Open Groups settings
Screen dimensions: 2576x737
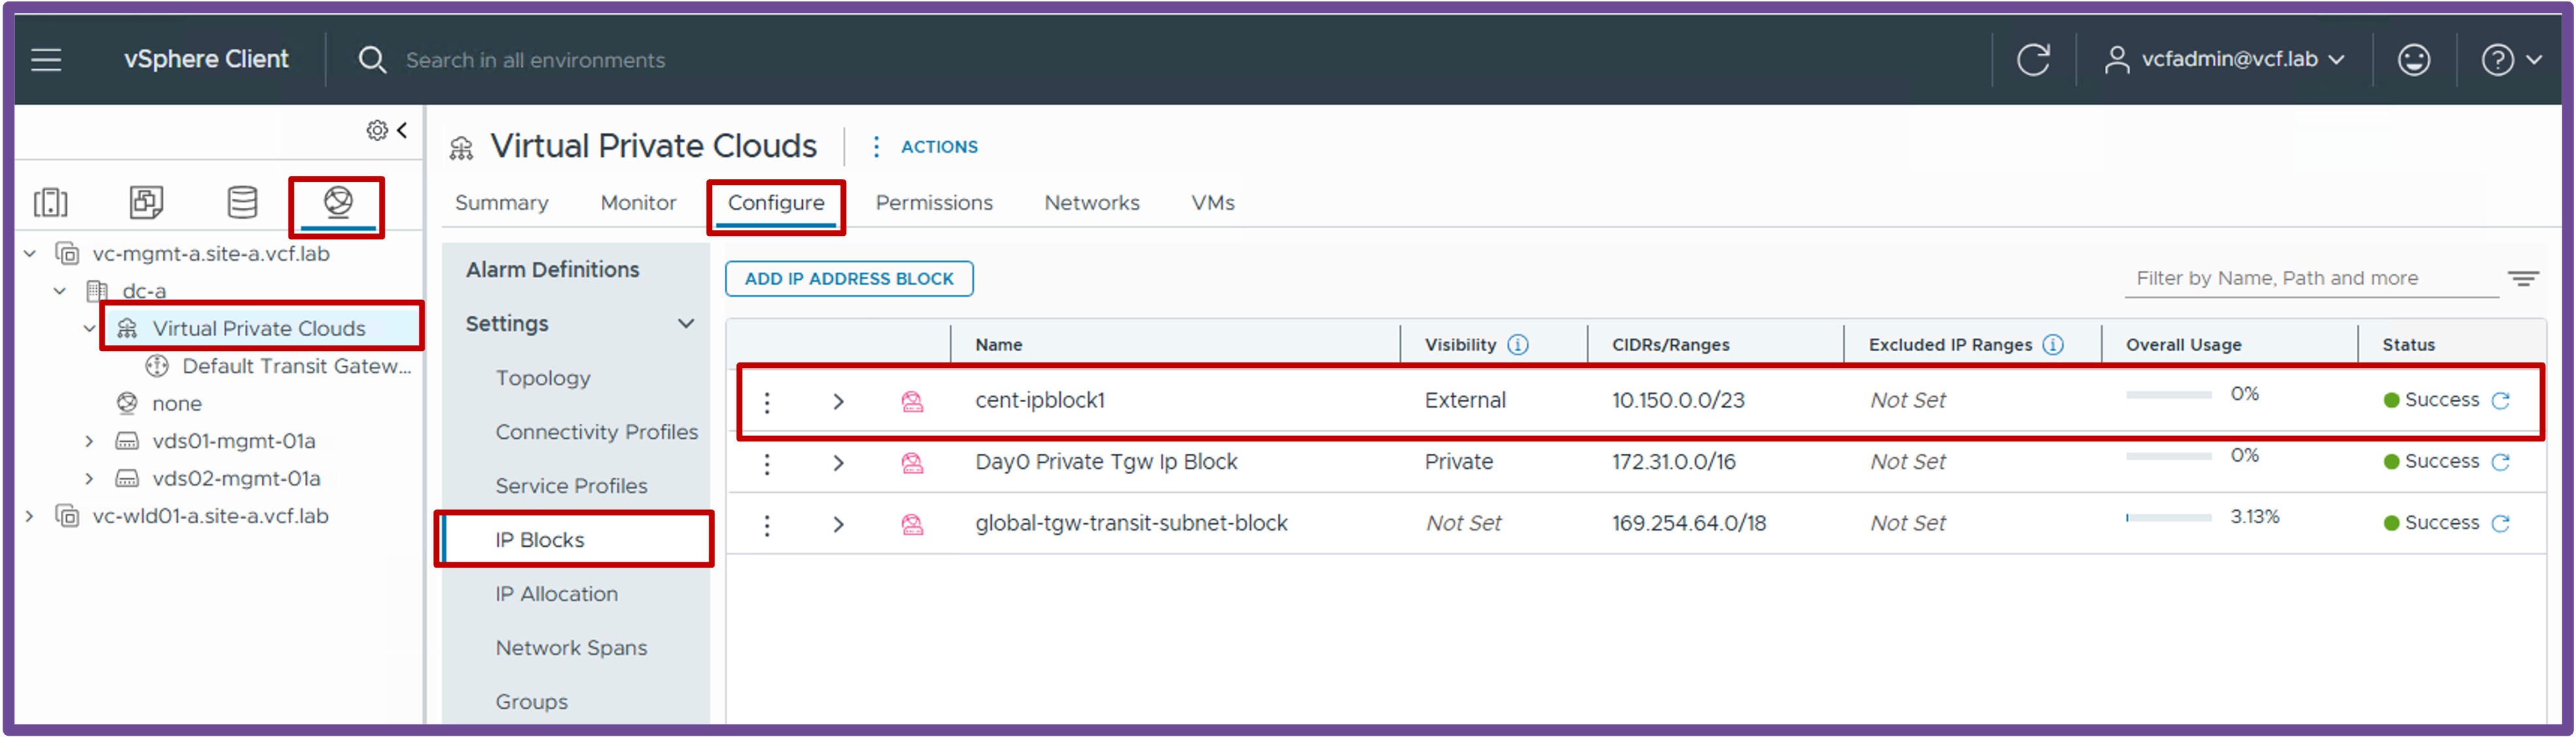click(x=531, y=702)
